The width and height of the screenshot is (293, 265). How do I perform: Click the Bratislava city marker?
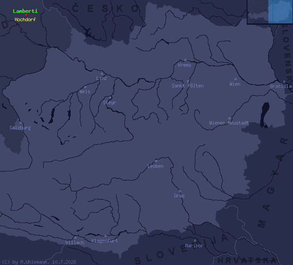click(x=284, y=82)
